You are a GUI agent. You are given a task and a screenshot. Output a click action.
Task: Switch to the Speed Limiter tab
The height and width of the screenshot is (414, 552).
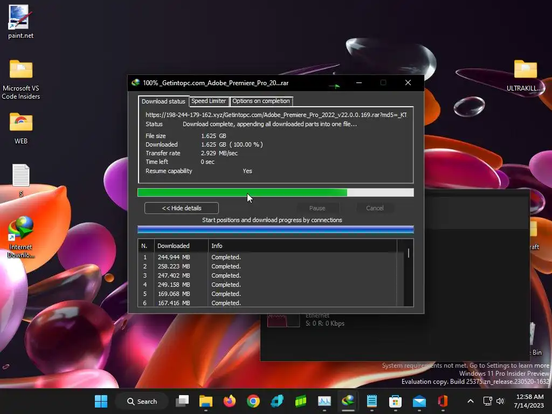pyautogui.click(x=209, y=101)
